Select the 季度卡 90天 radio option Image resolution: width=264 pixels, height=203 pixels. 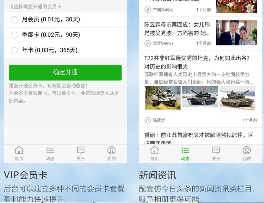point(14,35)
